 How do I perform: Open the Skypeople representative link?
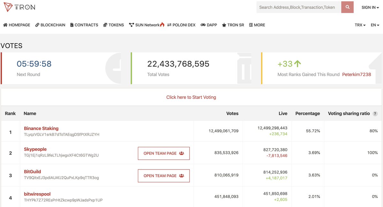coord(35,149)
